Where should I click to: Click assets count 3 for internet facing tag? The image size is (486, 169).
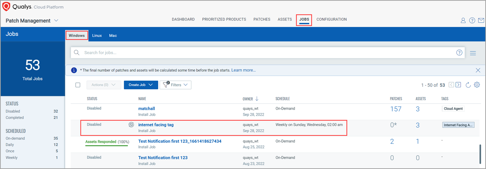pos(418,125)
